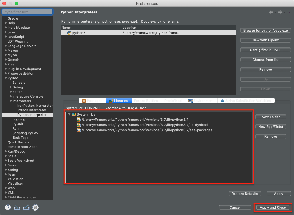Select IronPython Interpreter in the tree
This screenshot has height=215, width=294.
tap(35, 106)
